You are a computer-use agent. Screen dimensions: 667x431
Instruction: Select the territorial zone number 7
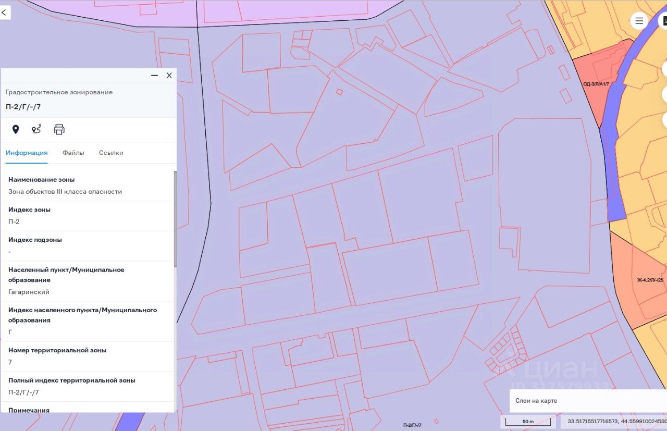10,362
